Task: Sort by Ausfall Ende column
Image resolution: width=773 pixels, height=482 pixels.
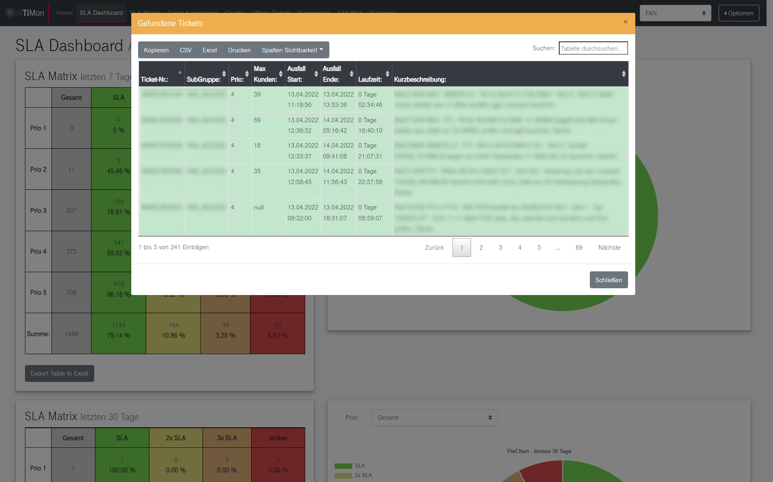Action: click(338, 74)
